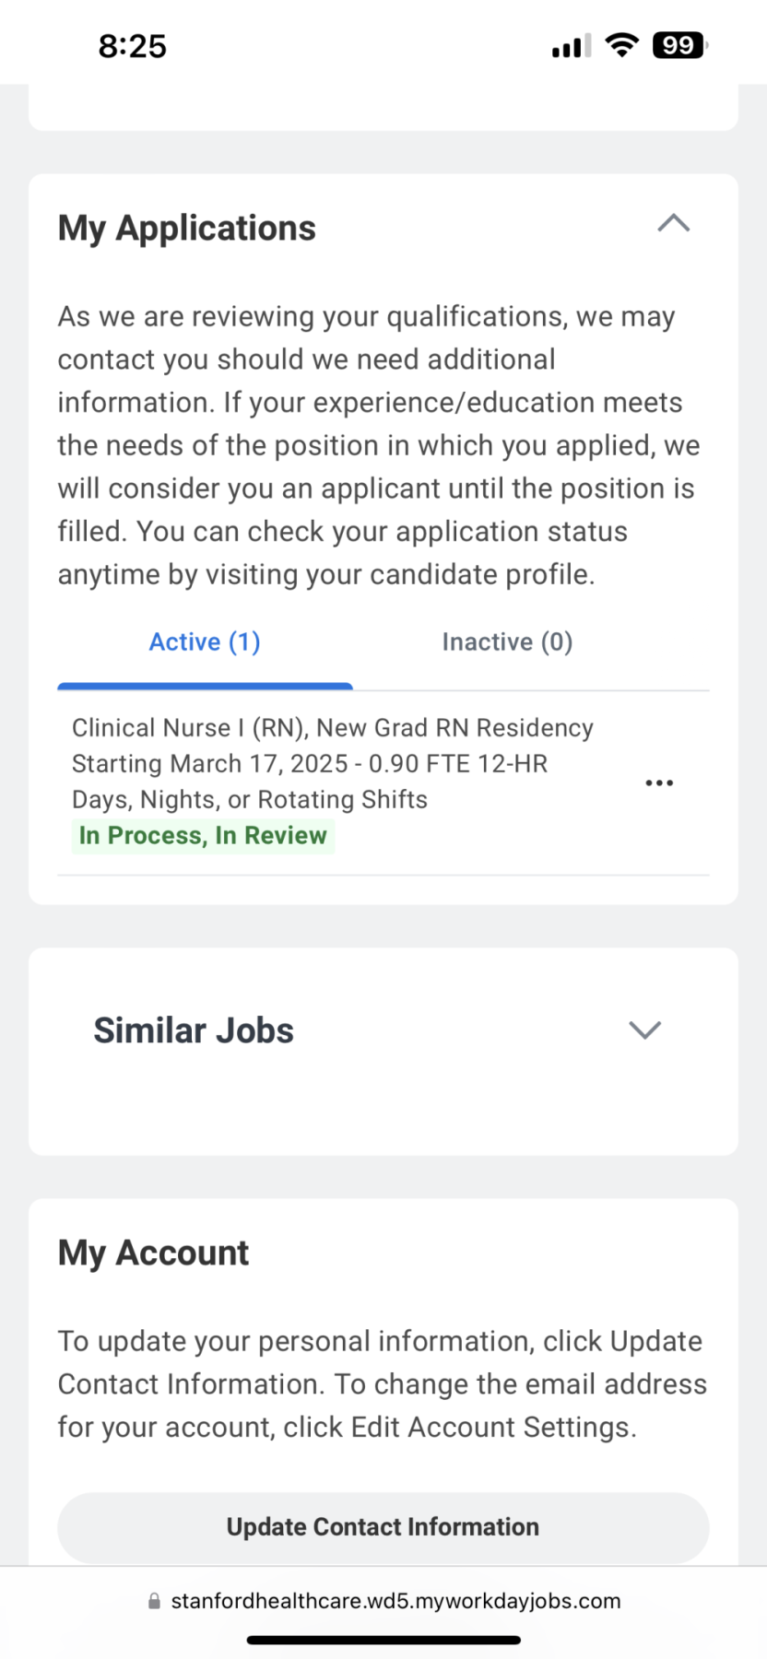Tap the My Account instructions paragraph

[382, 1383]
